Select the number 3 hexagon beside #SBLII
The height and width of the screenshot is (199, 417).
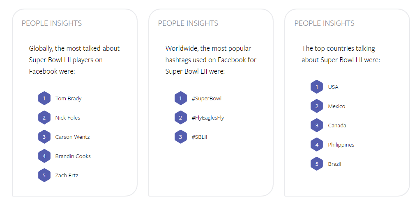(181, 137)
